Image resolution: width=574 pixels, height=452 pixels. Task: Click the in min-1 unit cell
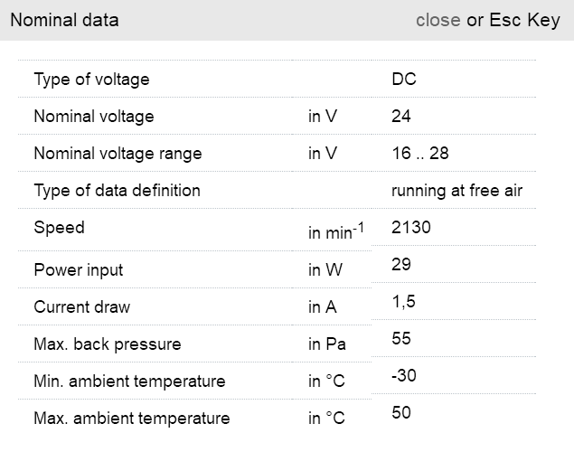click(335, 232)
